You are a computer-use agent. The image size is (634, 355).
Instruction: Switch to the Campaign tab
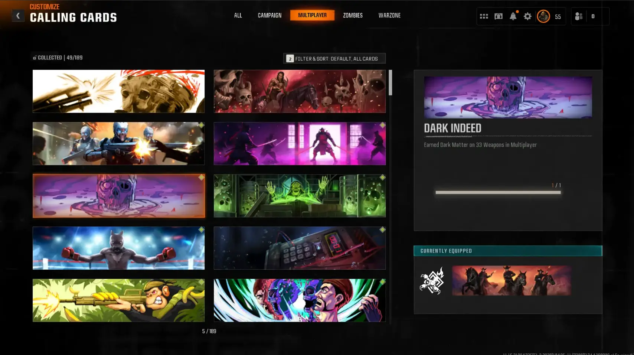coord(269,15)
